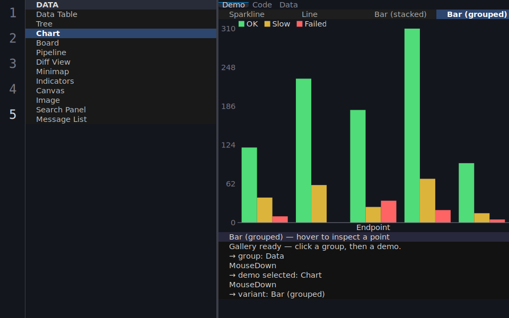Click the green OK legend swatch
The image size is (509, 318).
pos(241,24)
